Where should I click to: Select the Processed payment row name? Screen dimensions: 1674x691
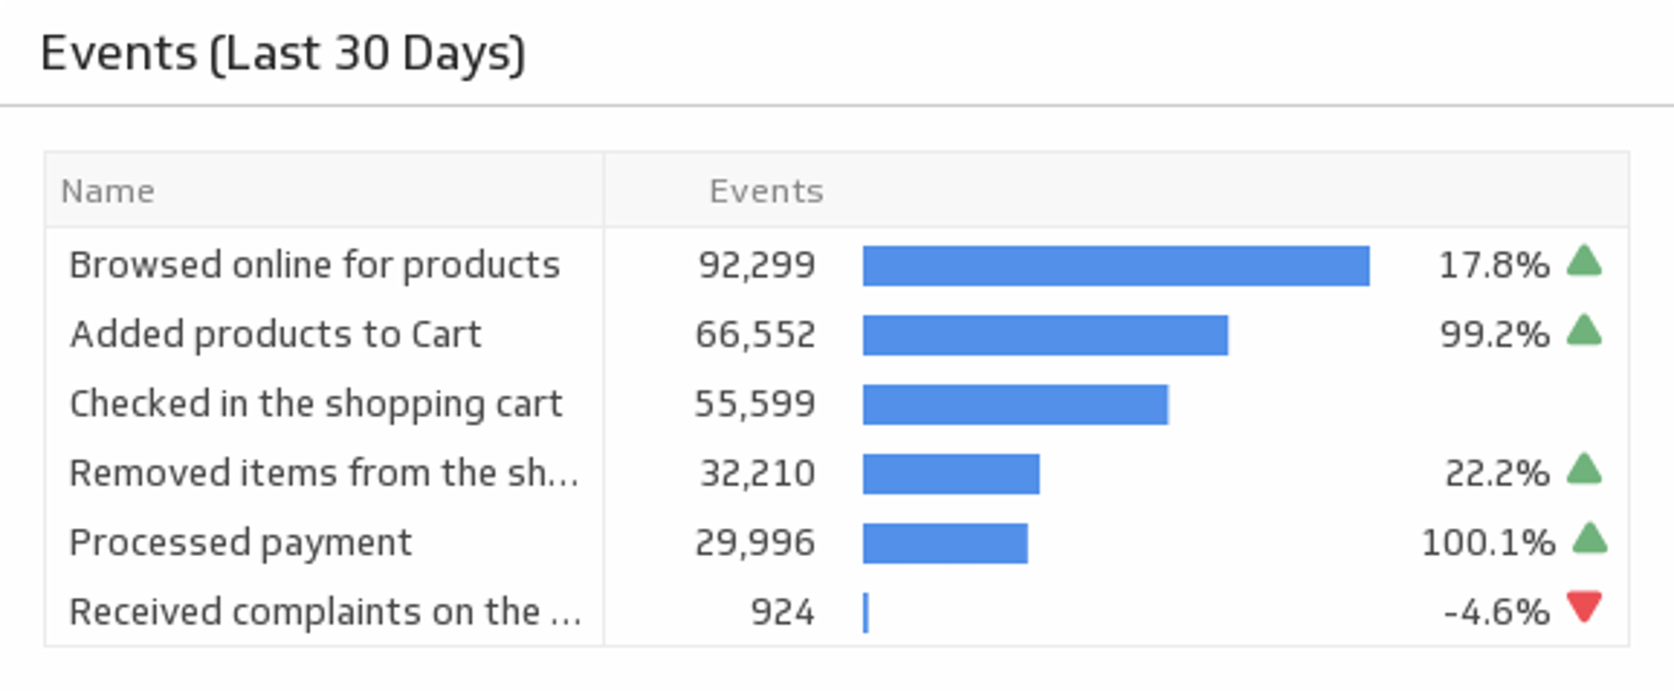tap(241, 543)
